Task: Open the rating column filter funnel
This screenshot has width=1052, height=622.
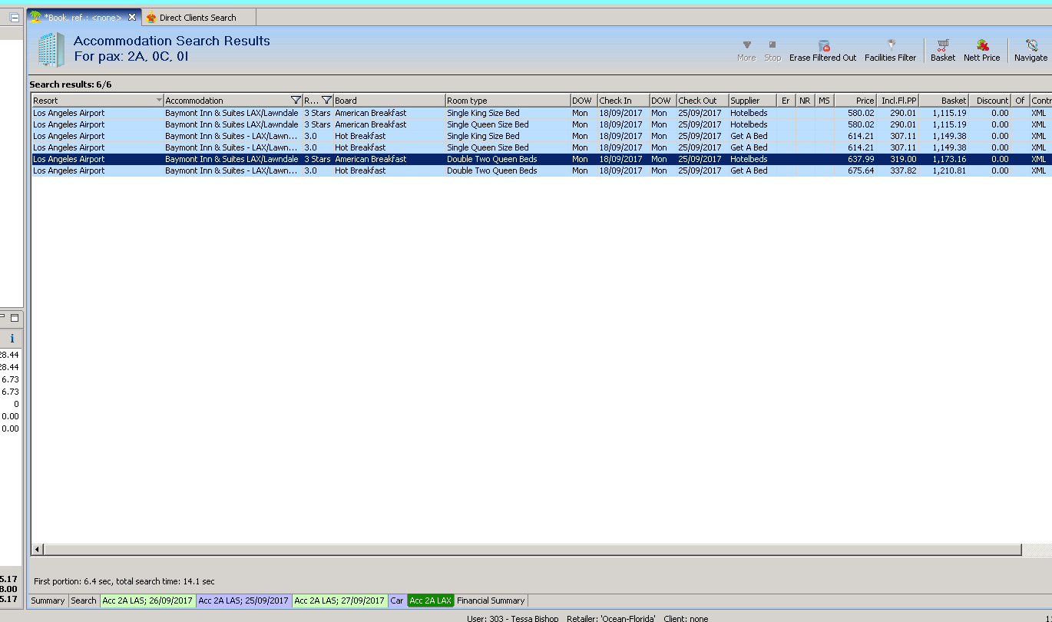Action: [x=327, y=101]
